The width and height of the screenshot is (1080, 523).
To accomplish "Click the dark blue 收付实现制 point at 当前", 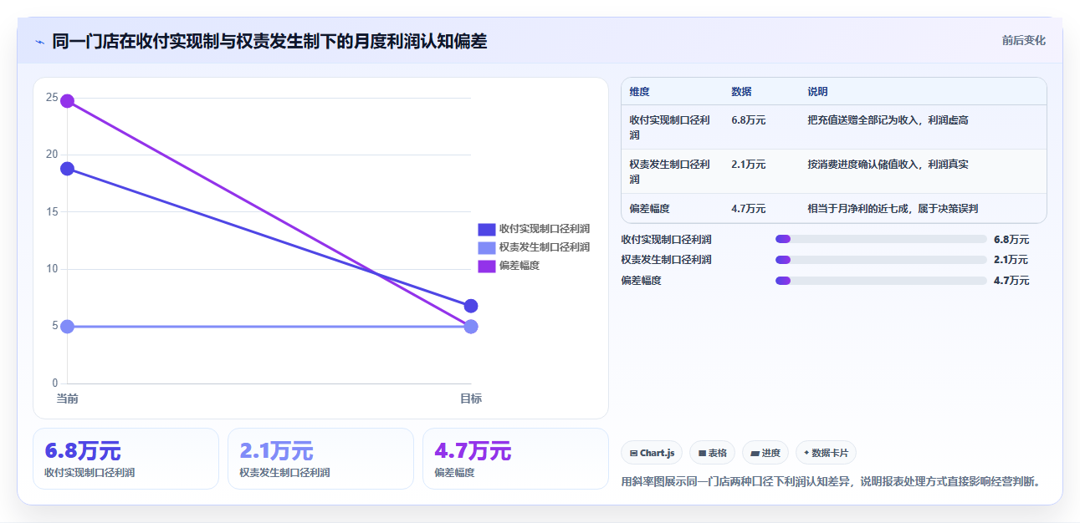I will click(x=67, y=169).
